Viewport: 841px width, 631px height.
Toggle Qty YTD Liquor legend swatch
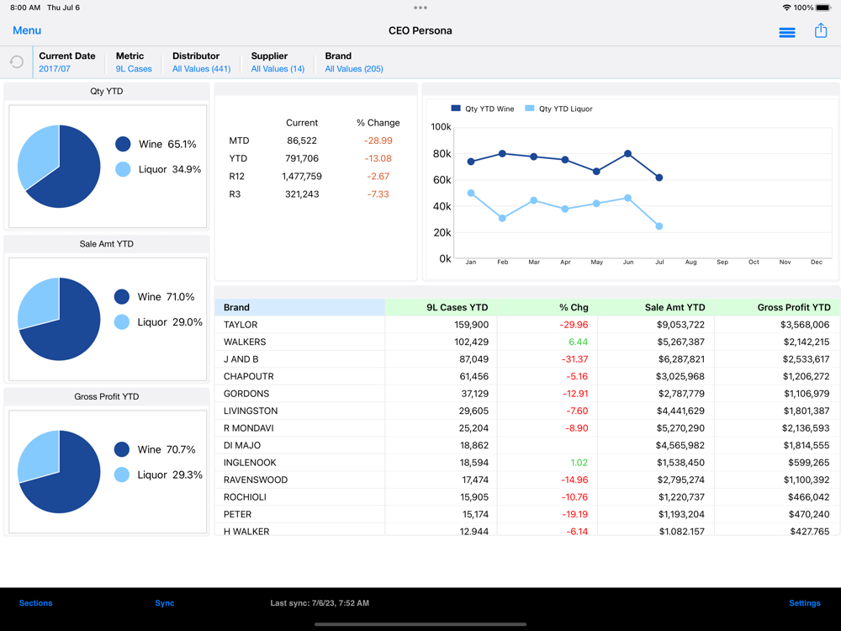[529, 109]
